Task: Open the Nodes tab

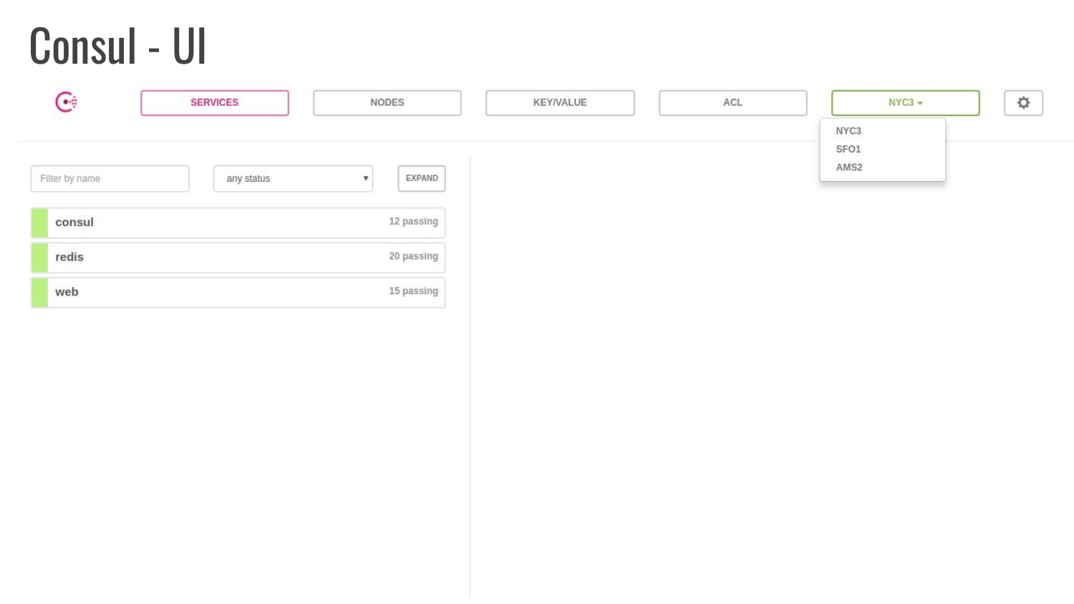Action: (387, 102)
